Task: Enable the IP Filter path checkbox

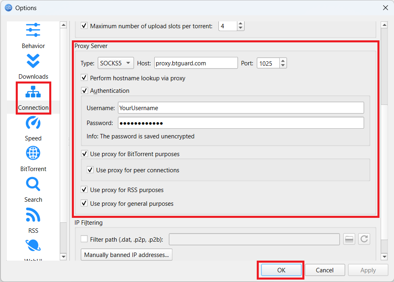Action: pos(84,239)
